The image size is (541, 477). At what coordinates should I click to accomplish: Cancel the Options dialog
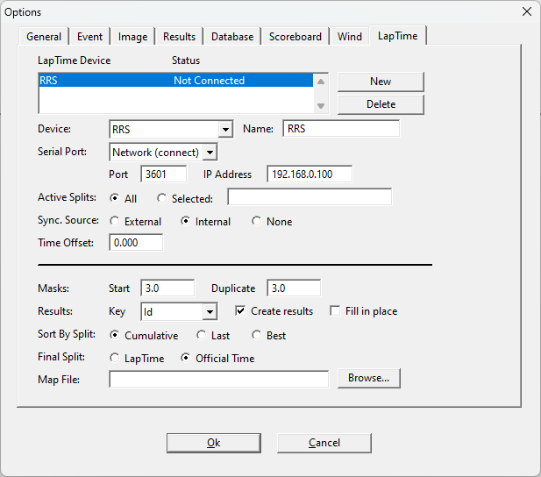[x=324, y=443]
